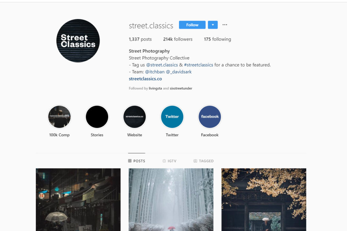The height and width of the screenshot is (231, 347).
Task: Open the rainy market umbrella post
Action: [78, 200]
